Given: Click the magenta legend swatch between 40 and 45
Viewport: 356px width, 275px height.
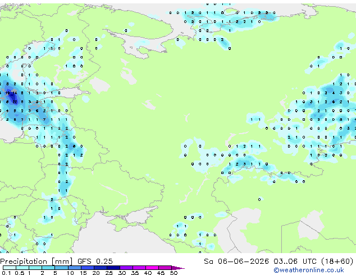Looking at the screenshot, I should point(152,268).
